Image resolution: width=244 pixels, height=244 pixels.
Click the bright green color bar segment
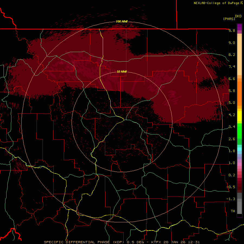point(239,131)
